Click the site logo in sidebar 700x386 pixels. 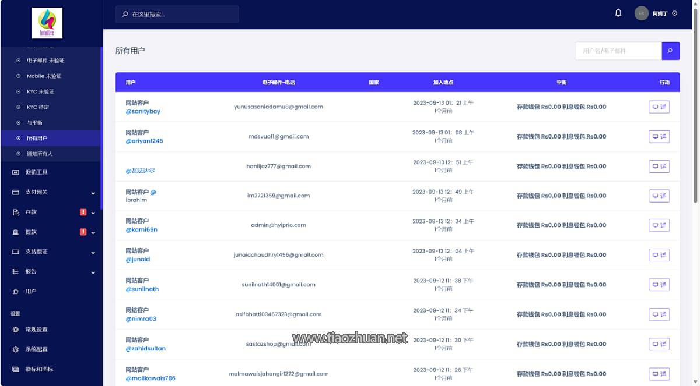click(47, 23)
